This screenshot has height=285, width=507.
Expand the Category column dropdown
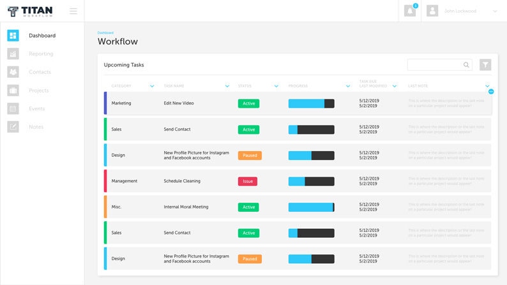tap(152, 86)
